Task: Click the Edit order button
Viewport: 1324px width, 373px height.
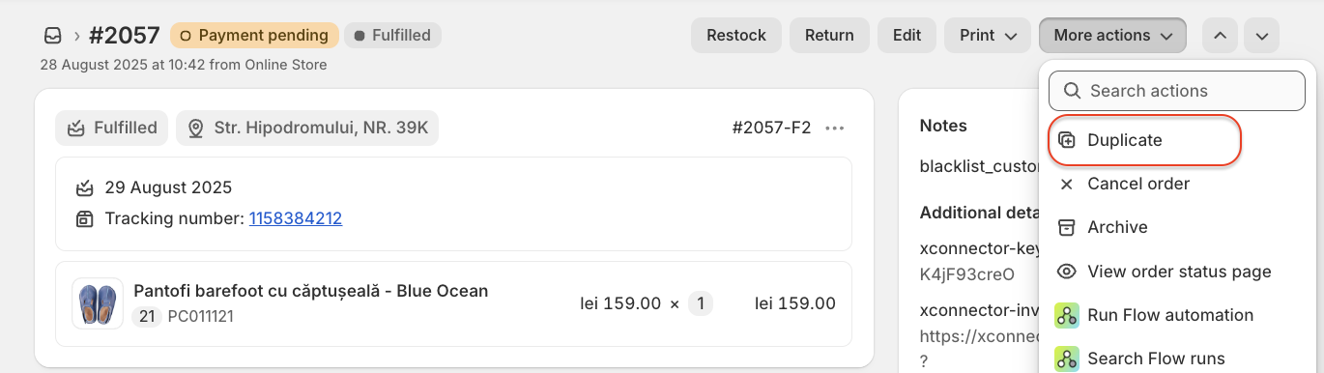Action: [x=907, y=35]
